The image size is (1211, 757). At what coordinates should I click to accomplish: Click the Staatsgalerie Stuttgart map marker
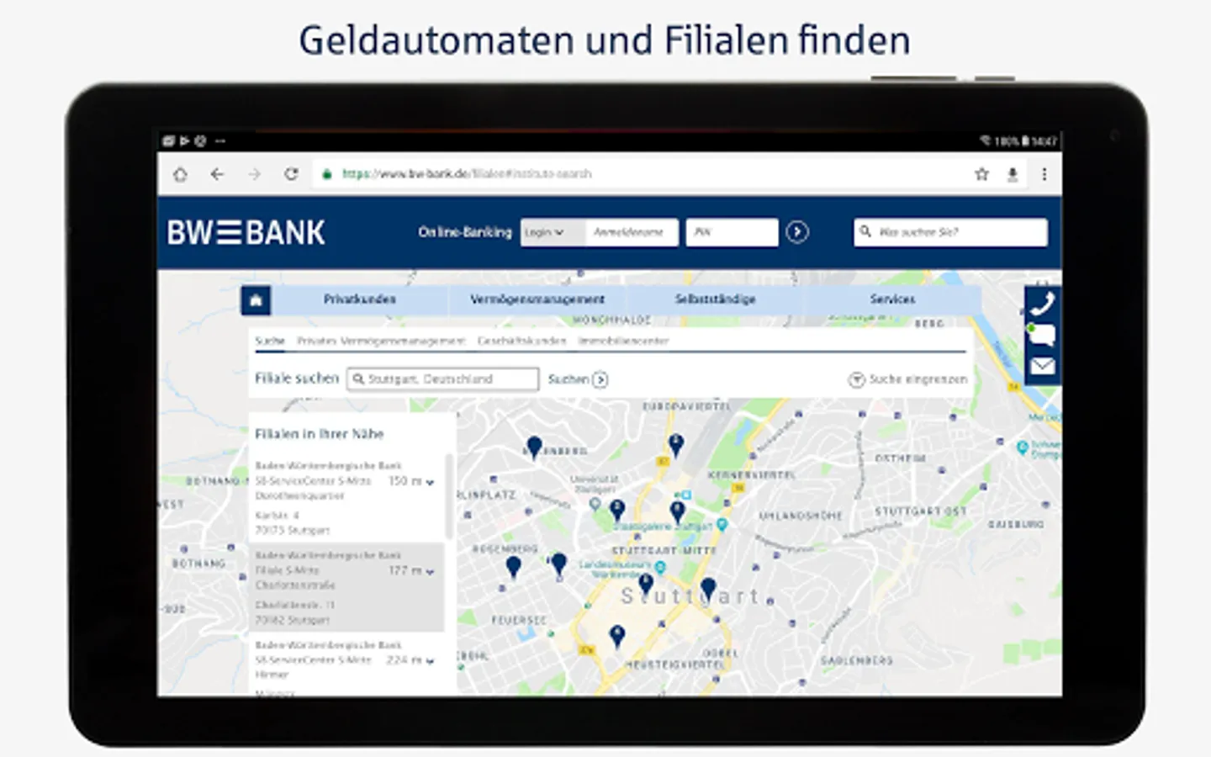tap(722, 525)
